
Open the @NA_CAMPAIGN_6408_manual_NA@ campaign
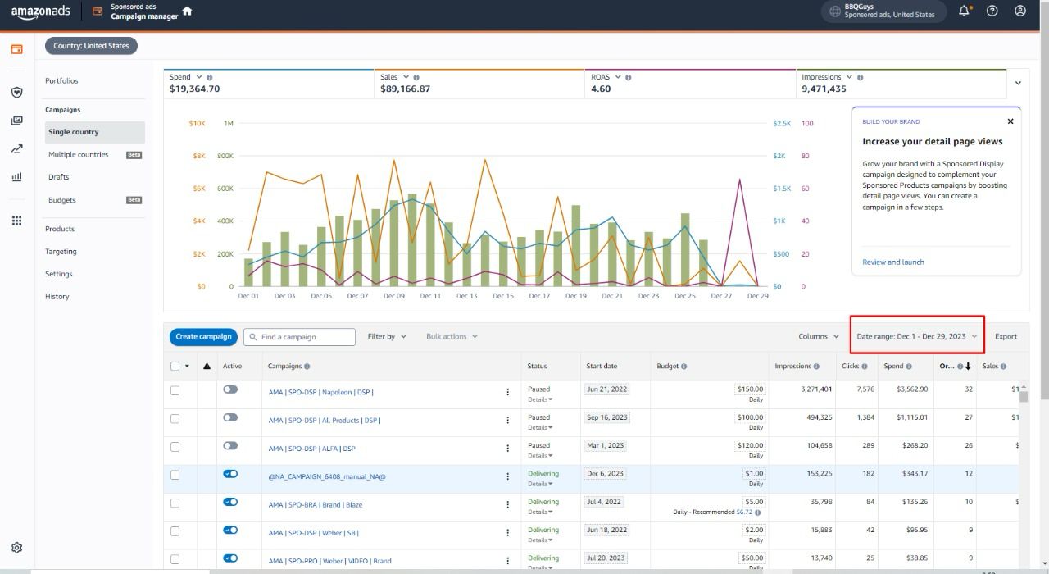tap(327, 476)
